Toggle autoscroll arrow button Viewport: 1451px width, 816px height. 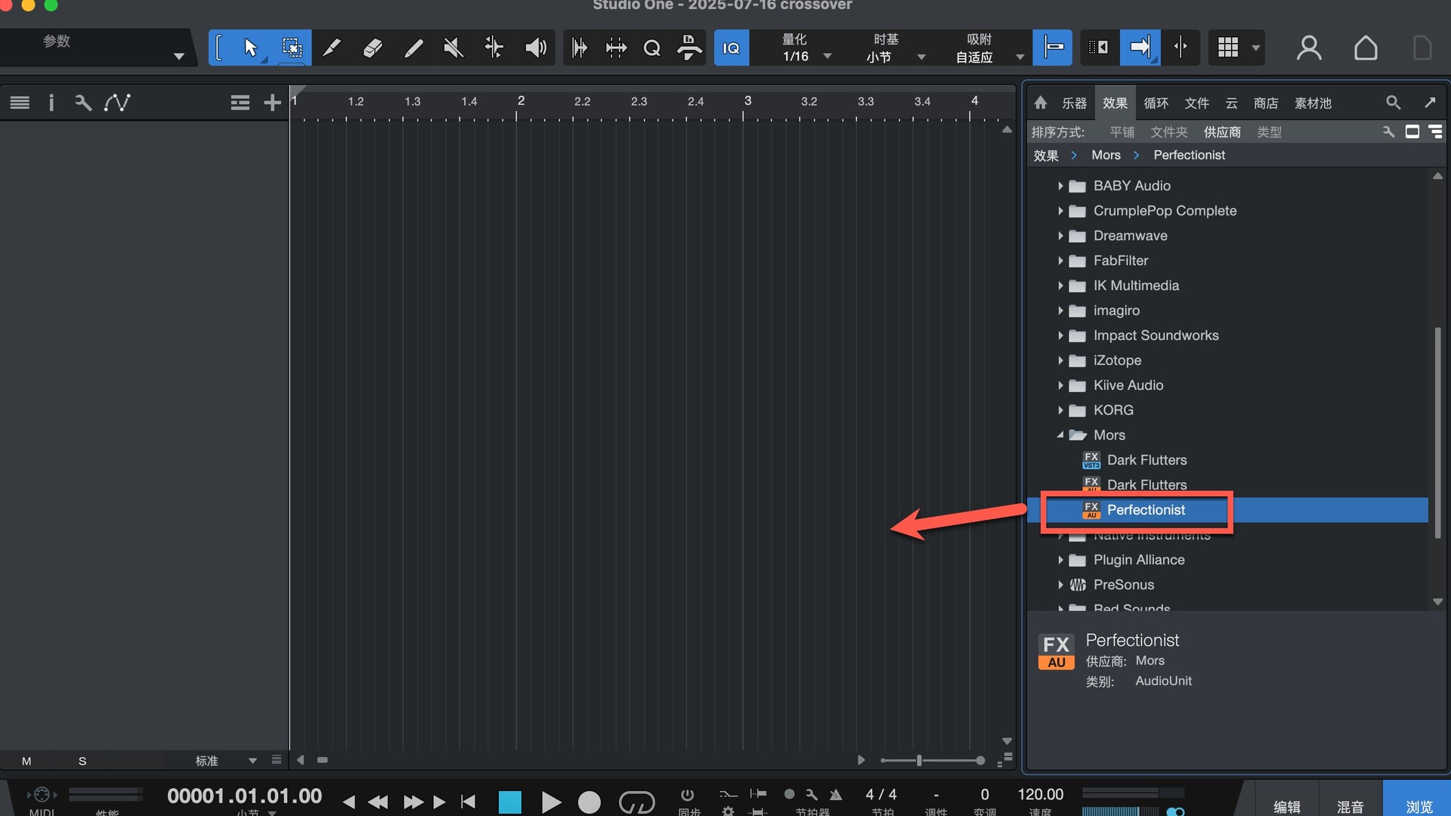click(x=1140, y=47)
